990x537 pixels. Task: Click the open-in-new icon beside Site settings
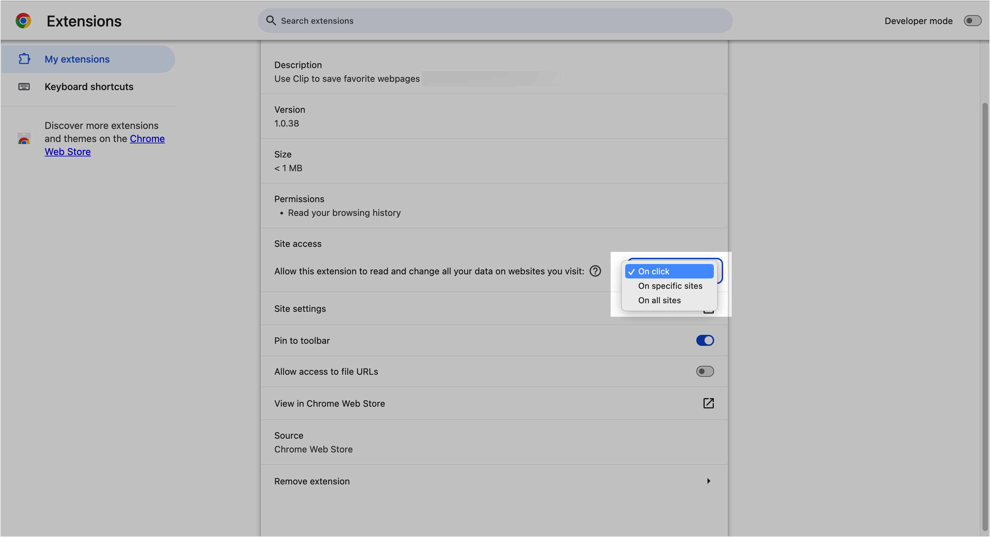(x=709, y=308)
